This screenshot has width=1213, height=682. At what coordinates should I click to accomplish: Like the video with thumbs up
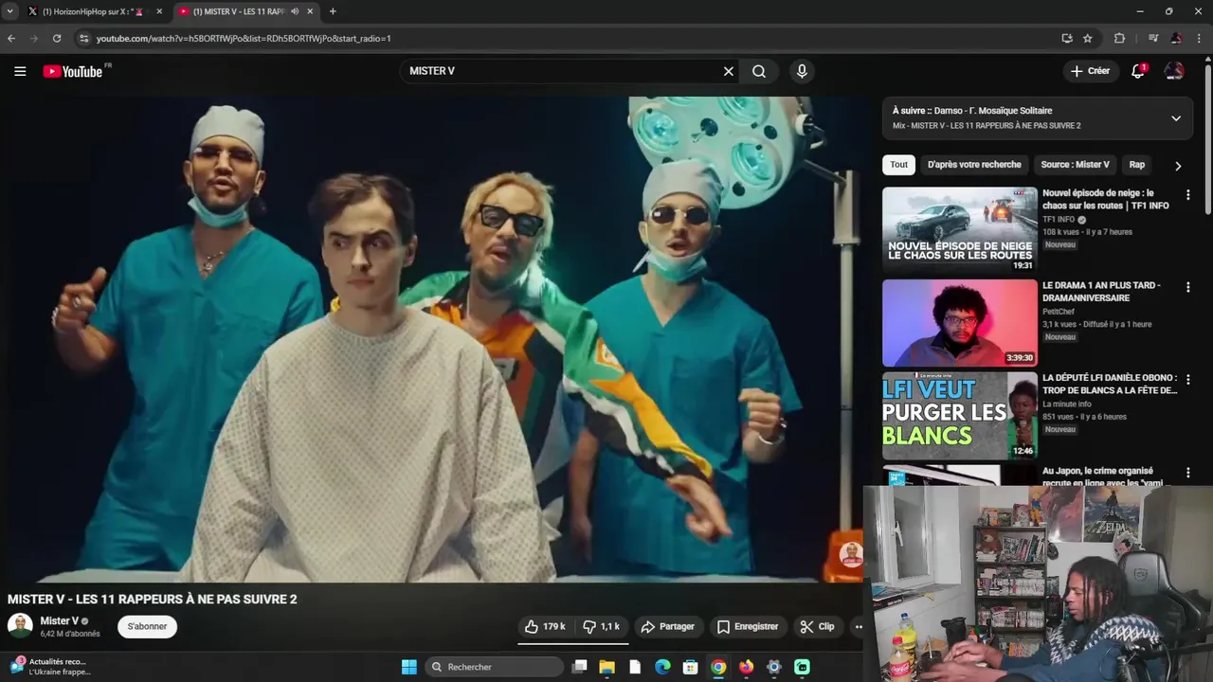545,626
